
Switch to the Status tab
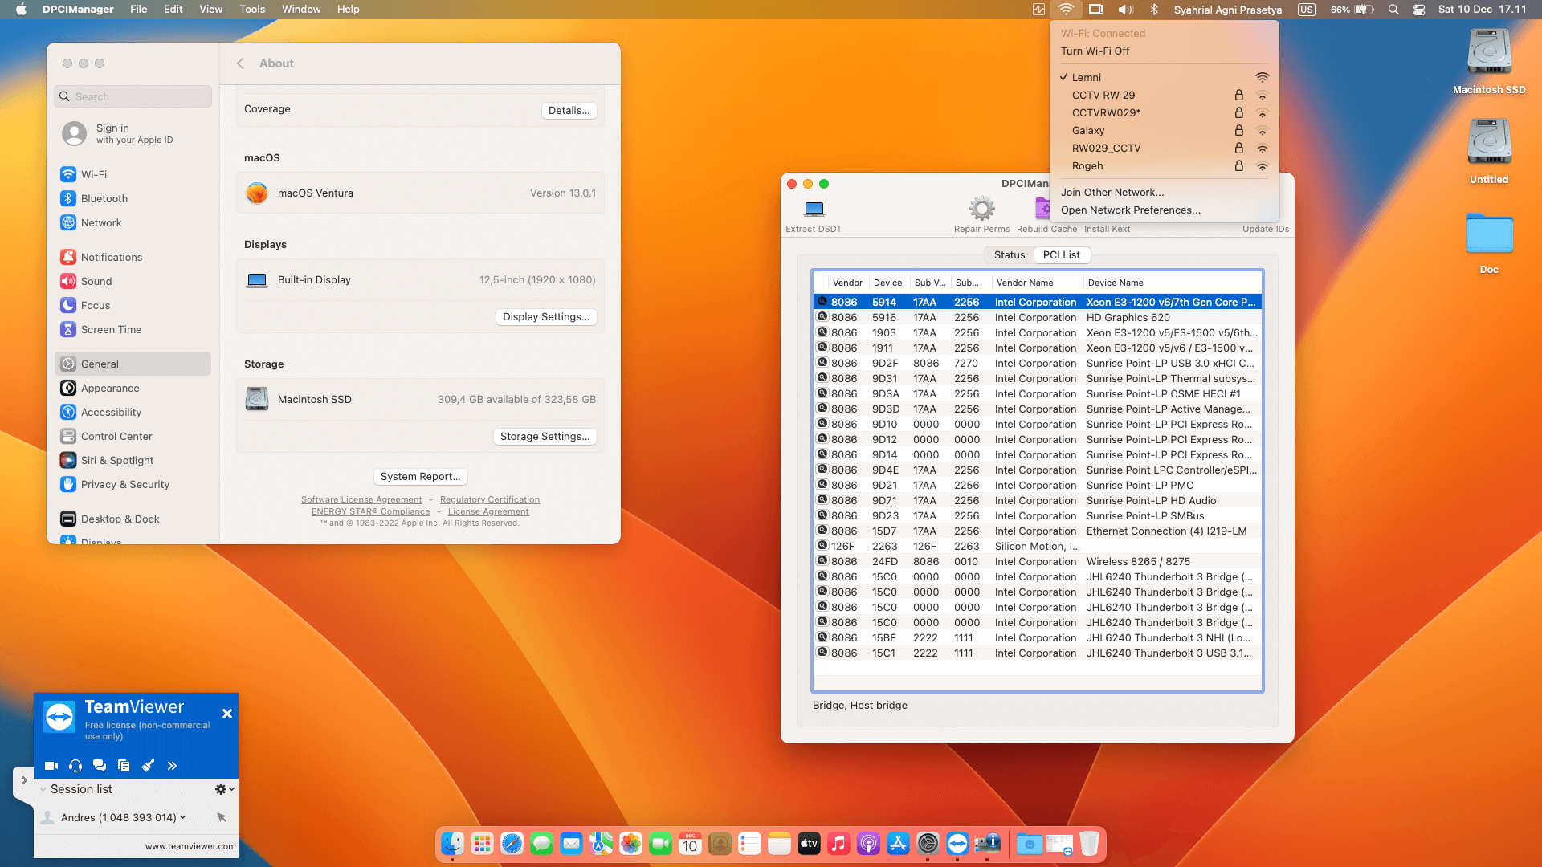[x=1009, y=255]
